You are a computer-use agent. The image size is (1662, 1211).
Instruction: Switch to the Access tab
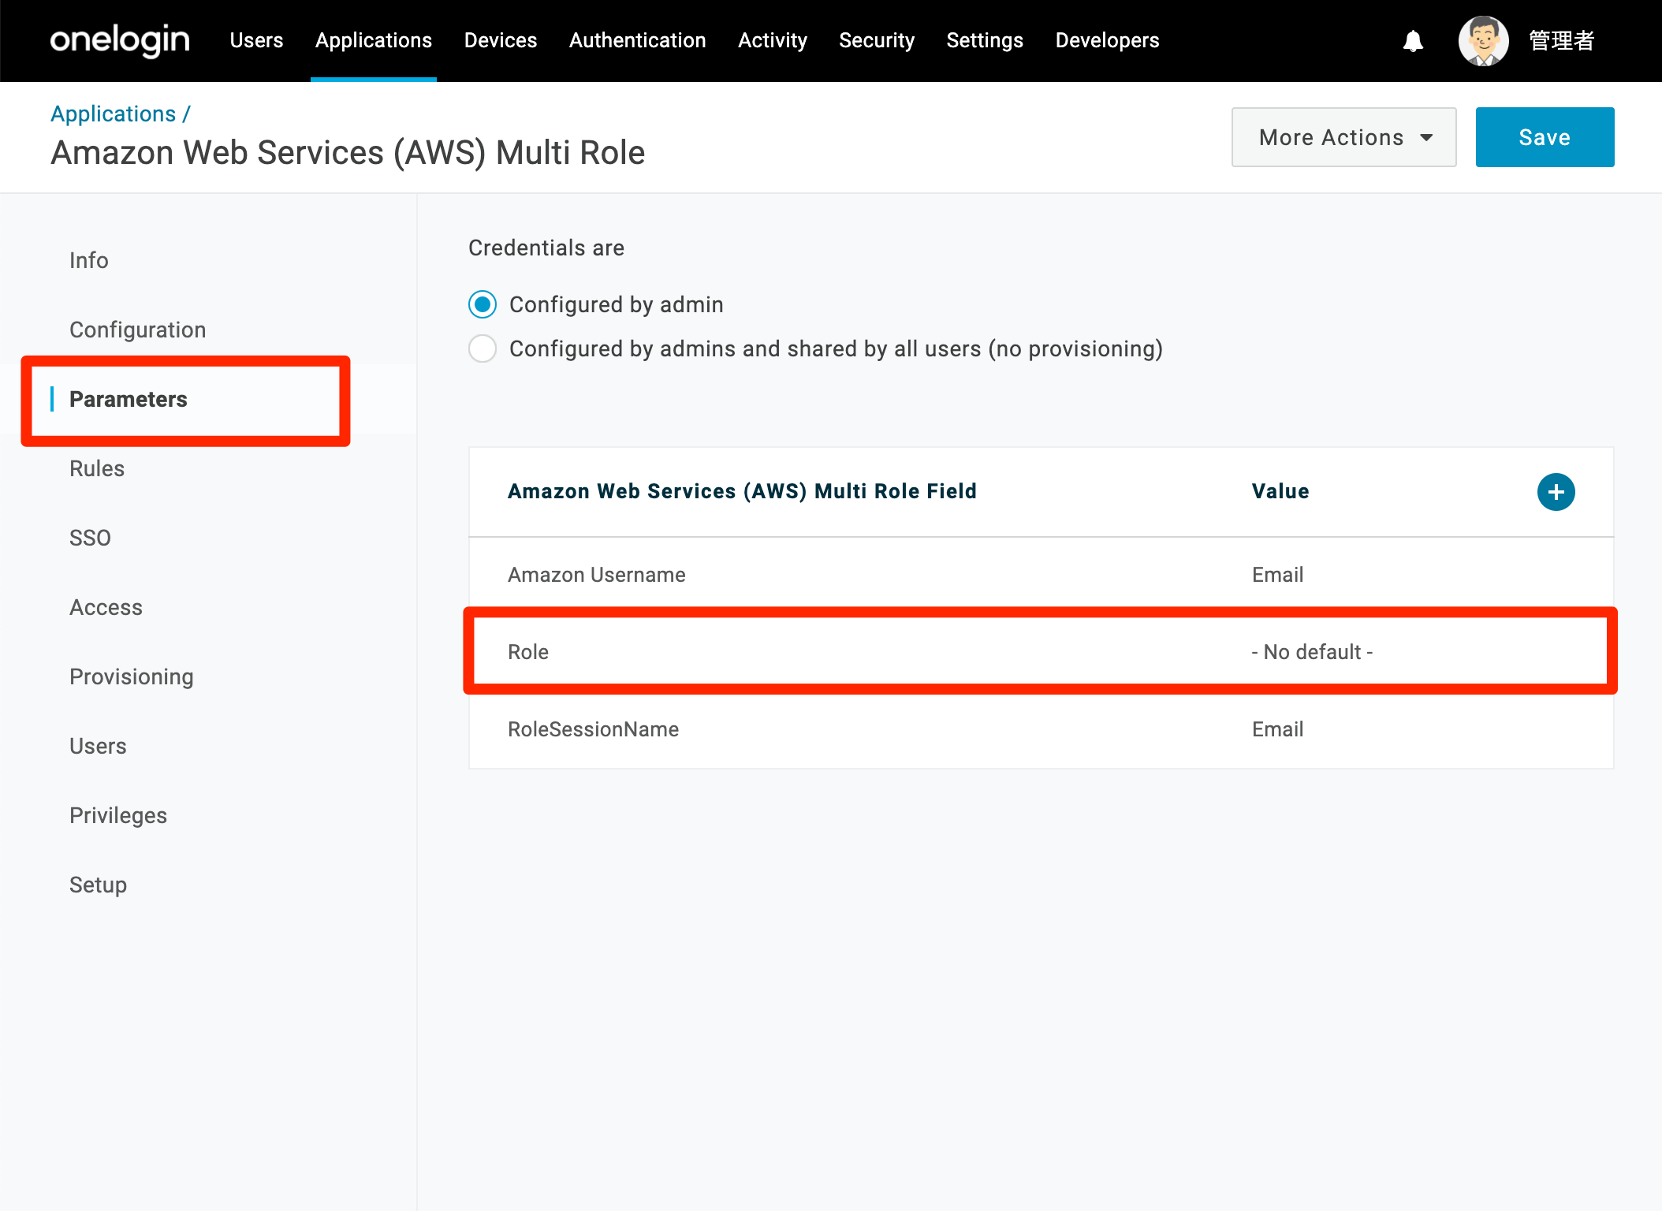[106, 607]
